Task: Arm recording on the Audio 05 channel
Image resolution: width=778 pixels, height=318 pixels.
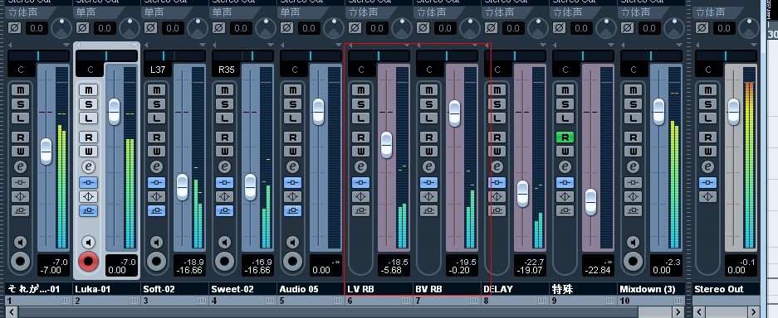Action: (293, 261)
